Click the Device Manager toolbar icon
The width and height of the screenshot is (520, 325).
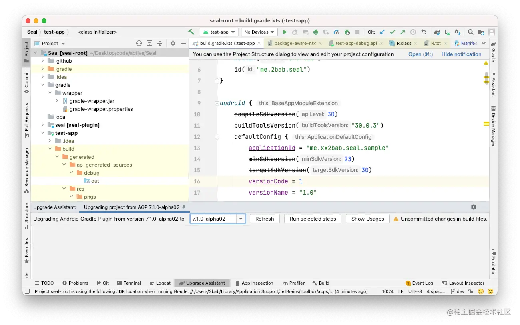pos(447,32)
